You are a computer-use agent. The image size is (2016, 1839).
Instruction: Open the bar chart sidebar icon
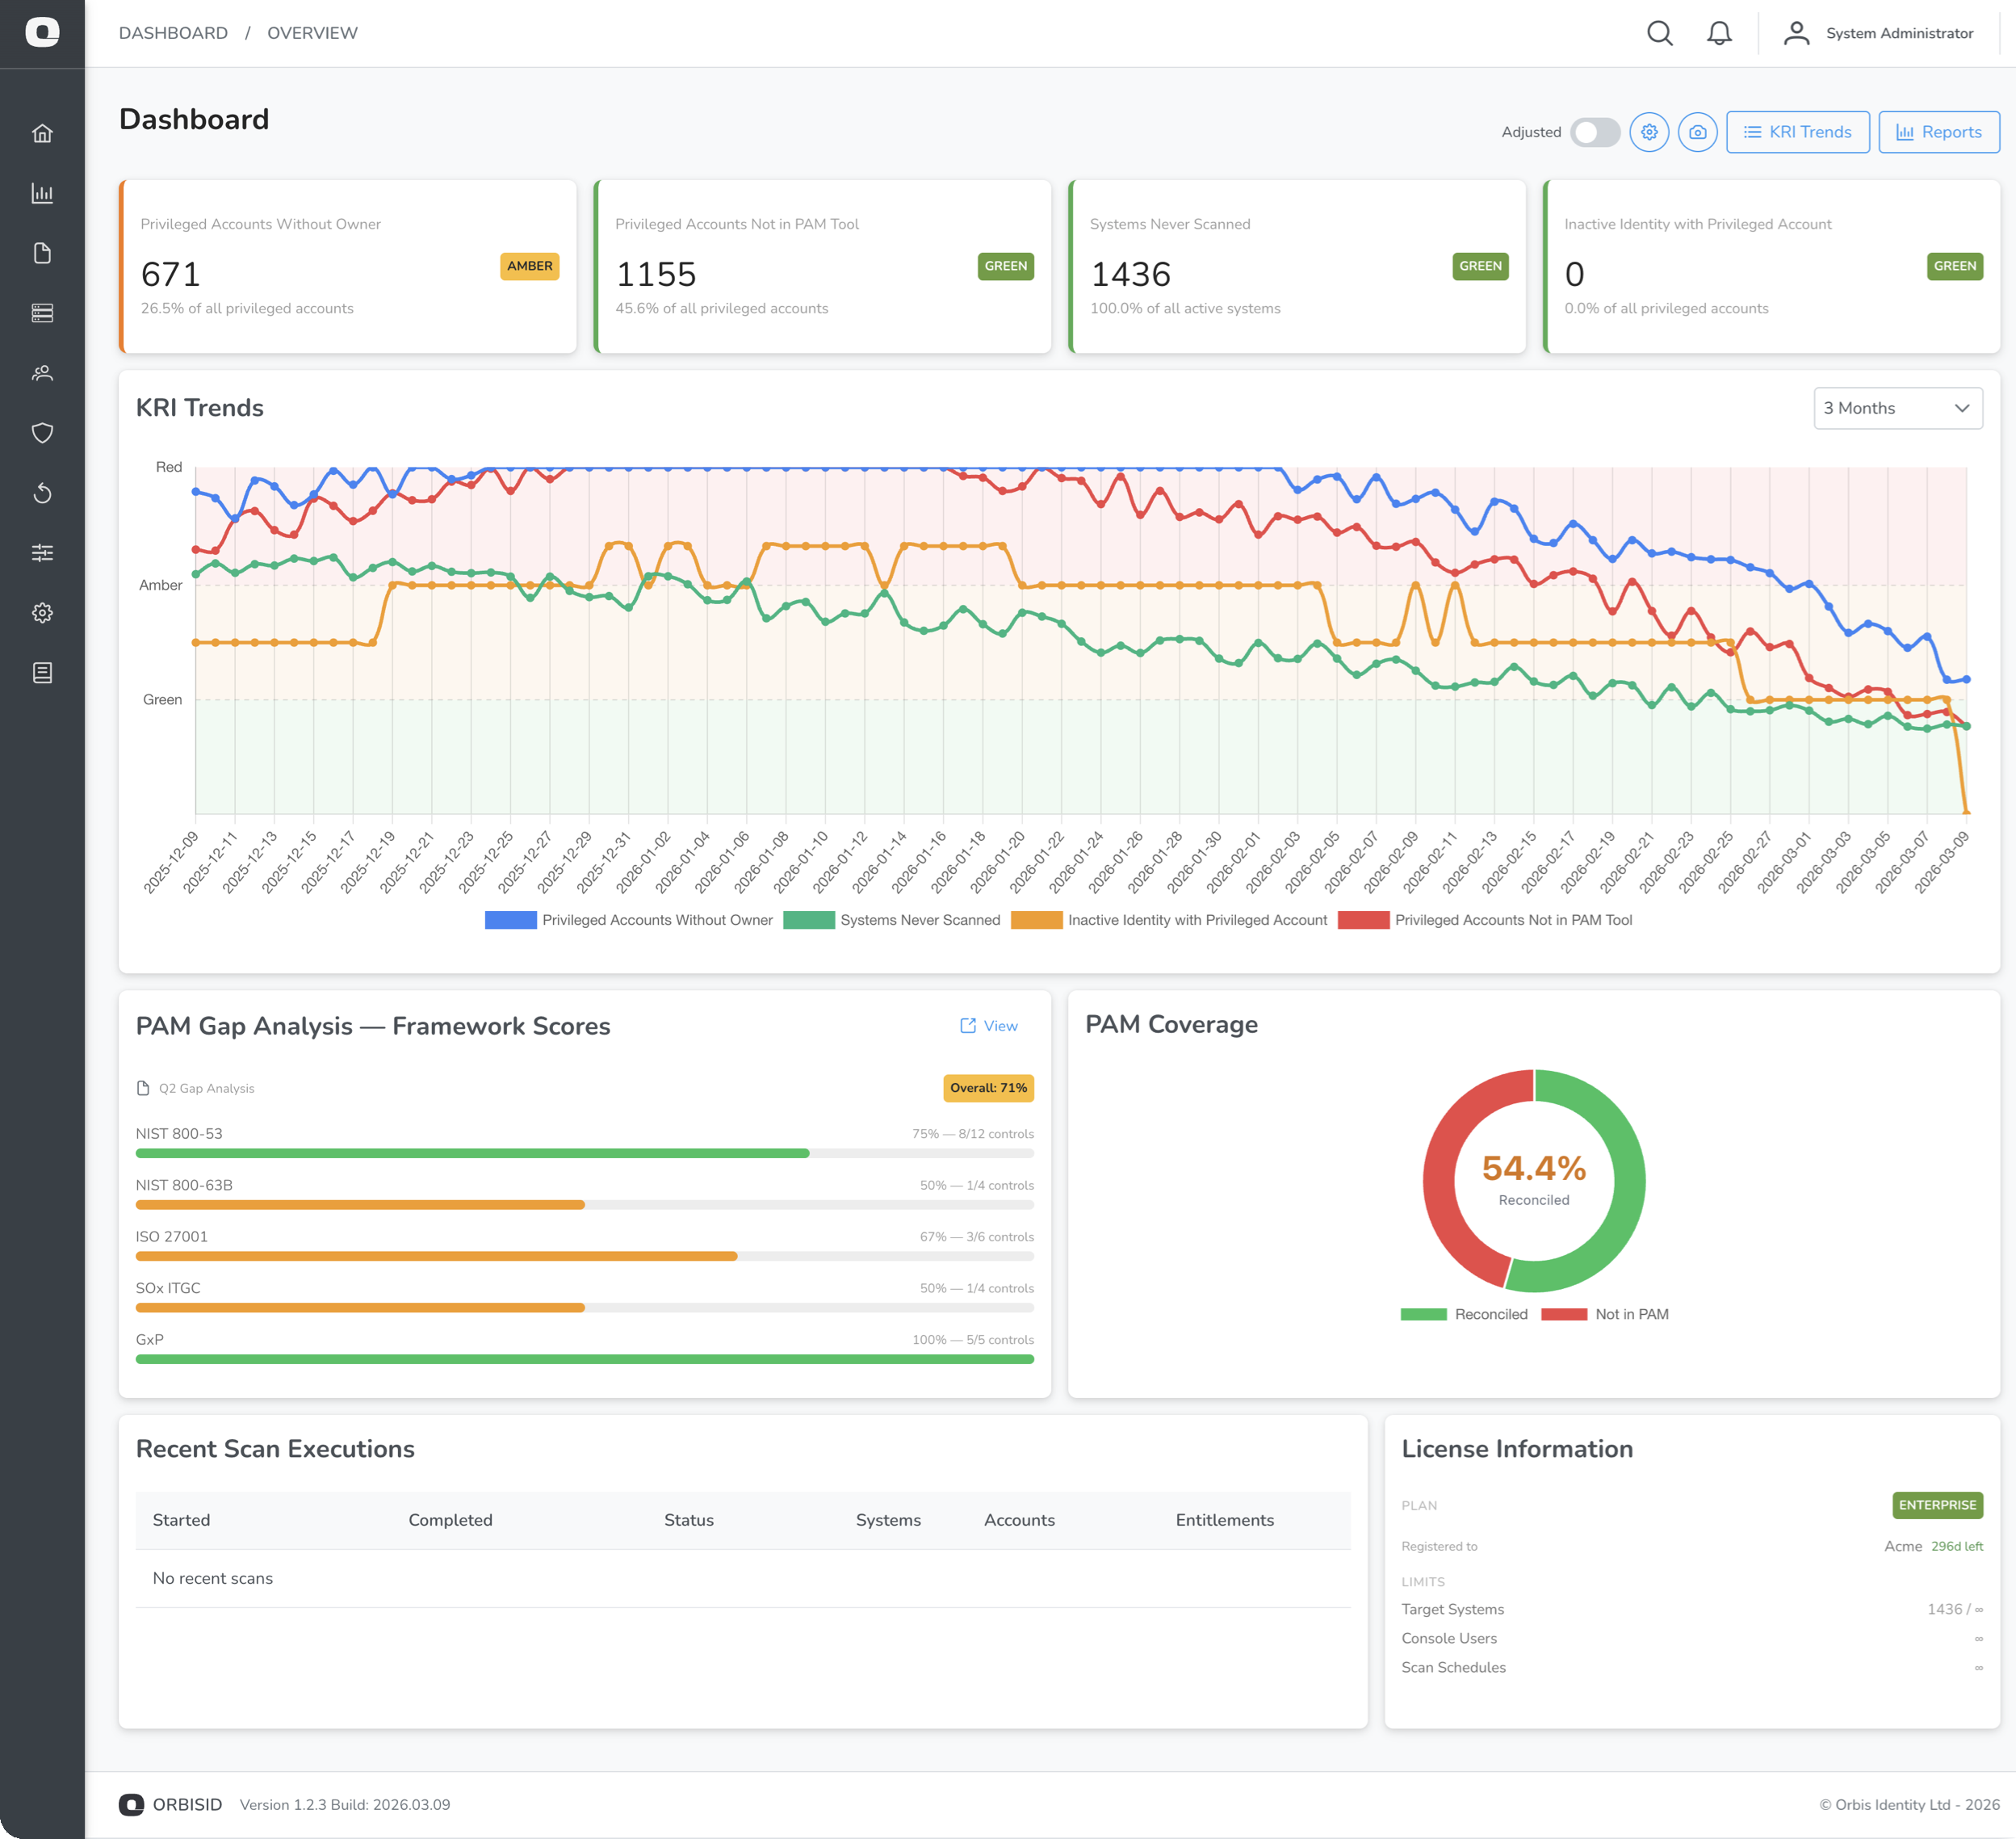[42, 193]
